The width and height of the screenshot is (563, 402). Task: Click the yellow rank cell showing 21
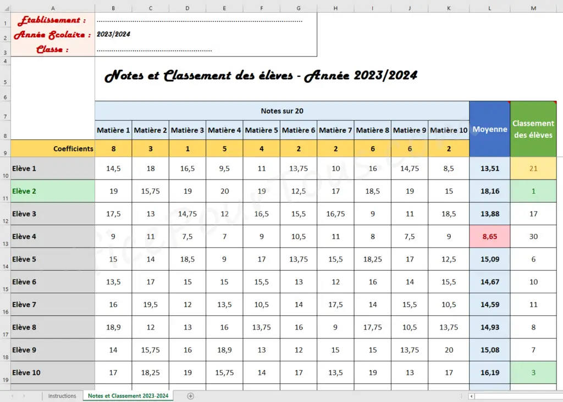coord(533,169)
